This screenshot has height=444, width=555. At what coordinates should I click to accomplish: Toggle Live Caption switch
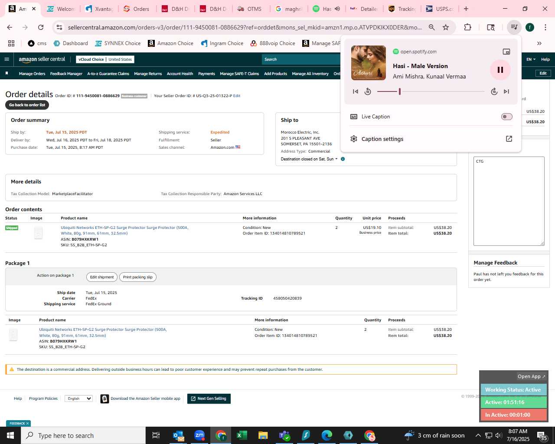[506, 117]
